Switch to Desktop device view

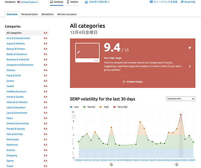(56, 2)
